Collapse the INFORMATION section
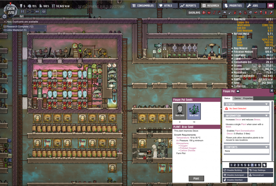The height and width of the screenshot is (186, 276). [266, 116]
